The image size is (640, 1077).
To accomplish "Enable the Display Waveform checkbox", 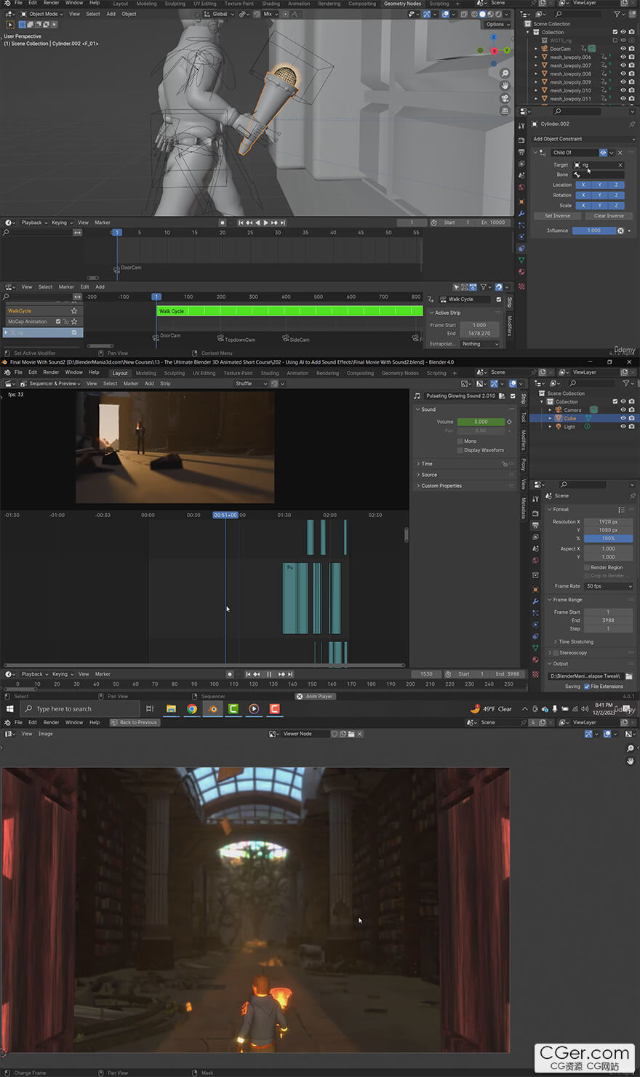I will click(460, 450).
